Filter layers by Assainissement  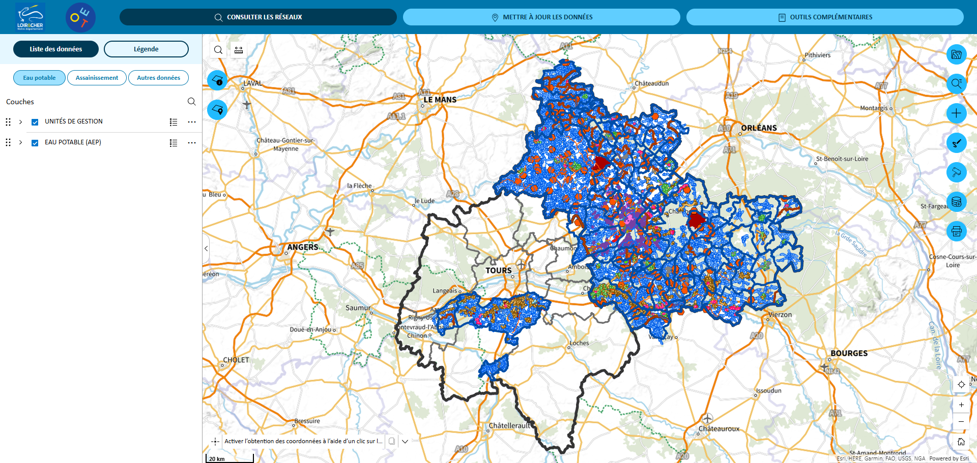pyautogui.click(x=97, y=78)
